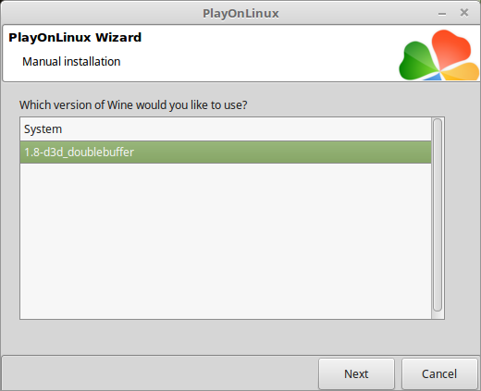Select the 1.8-d3d_doublebuffer Wine version

226,153
